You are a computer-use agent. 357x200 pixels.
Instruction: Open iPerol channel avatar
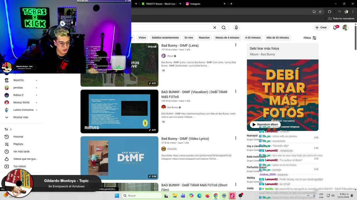pyautogui.click(x=164, y=56)
